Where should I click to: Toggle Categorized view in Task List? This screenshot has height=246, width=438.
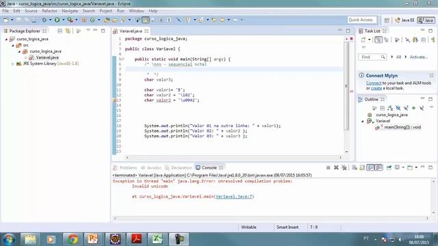(x=378, y=40)
